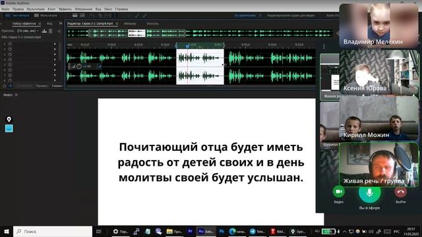Click the blue playhead marker on ruler
The image size is (422, 237).
[x=187, y=46]
